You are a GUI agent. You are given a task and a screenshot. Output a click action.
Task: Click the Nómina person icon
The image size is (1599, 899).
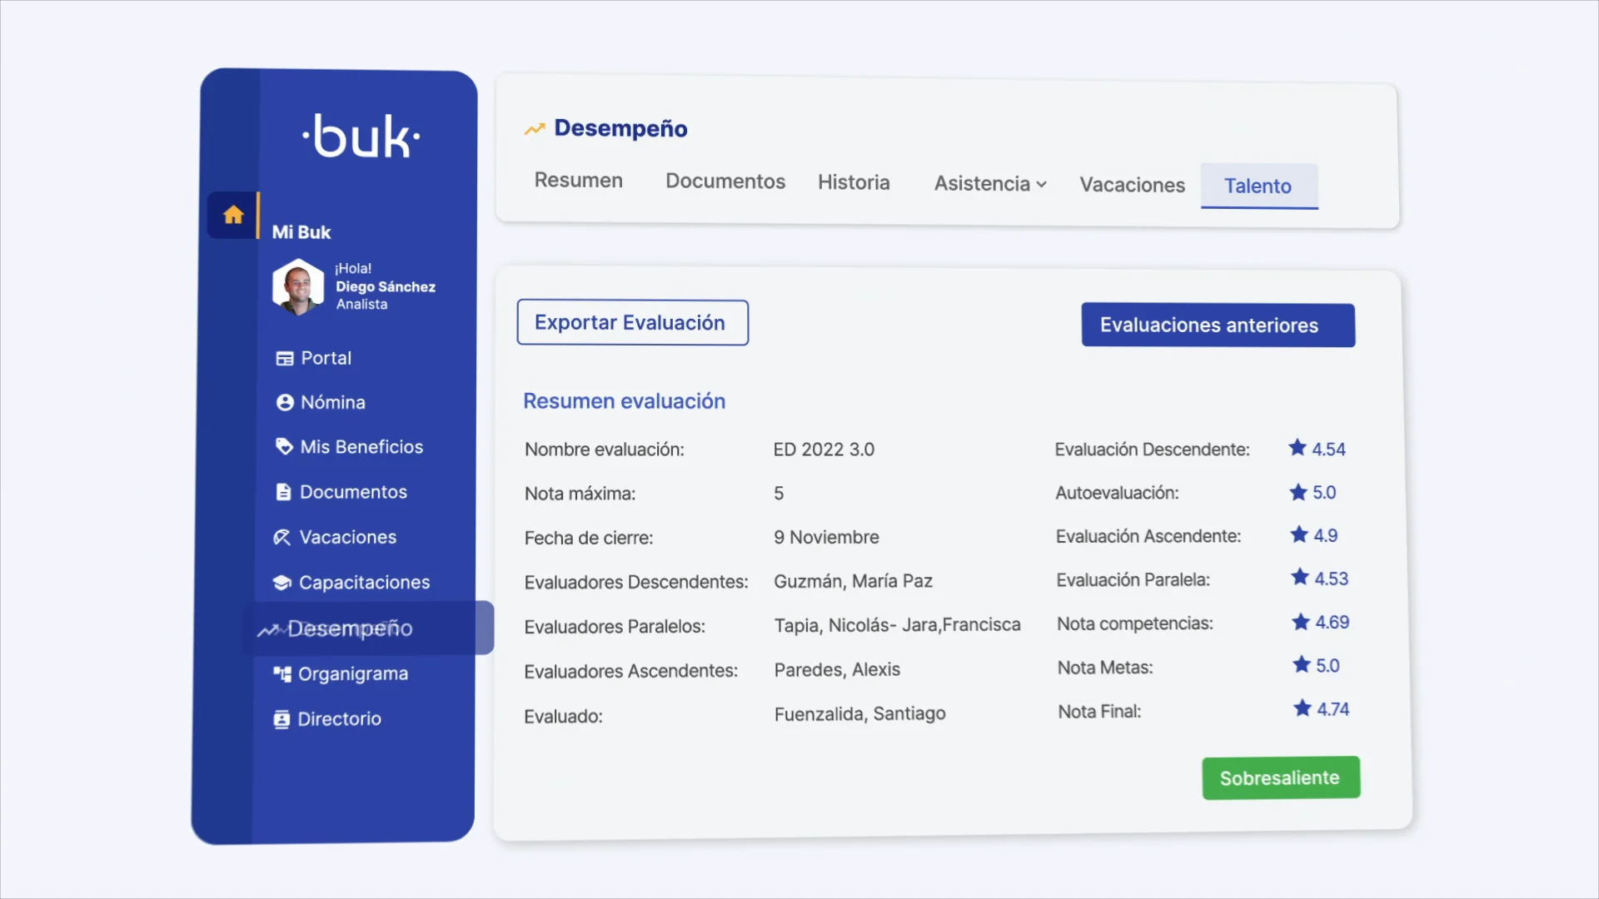(285, 403)
